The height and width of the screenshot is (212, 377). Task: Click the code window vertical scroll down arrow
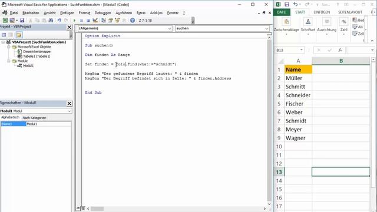[x=269, y=204]
